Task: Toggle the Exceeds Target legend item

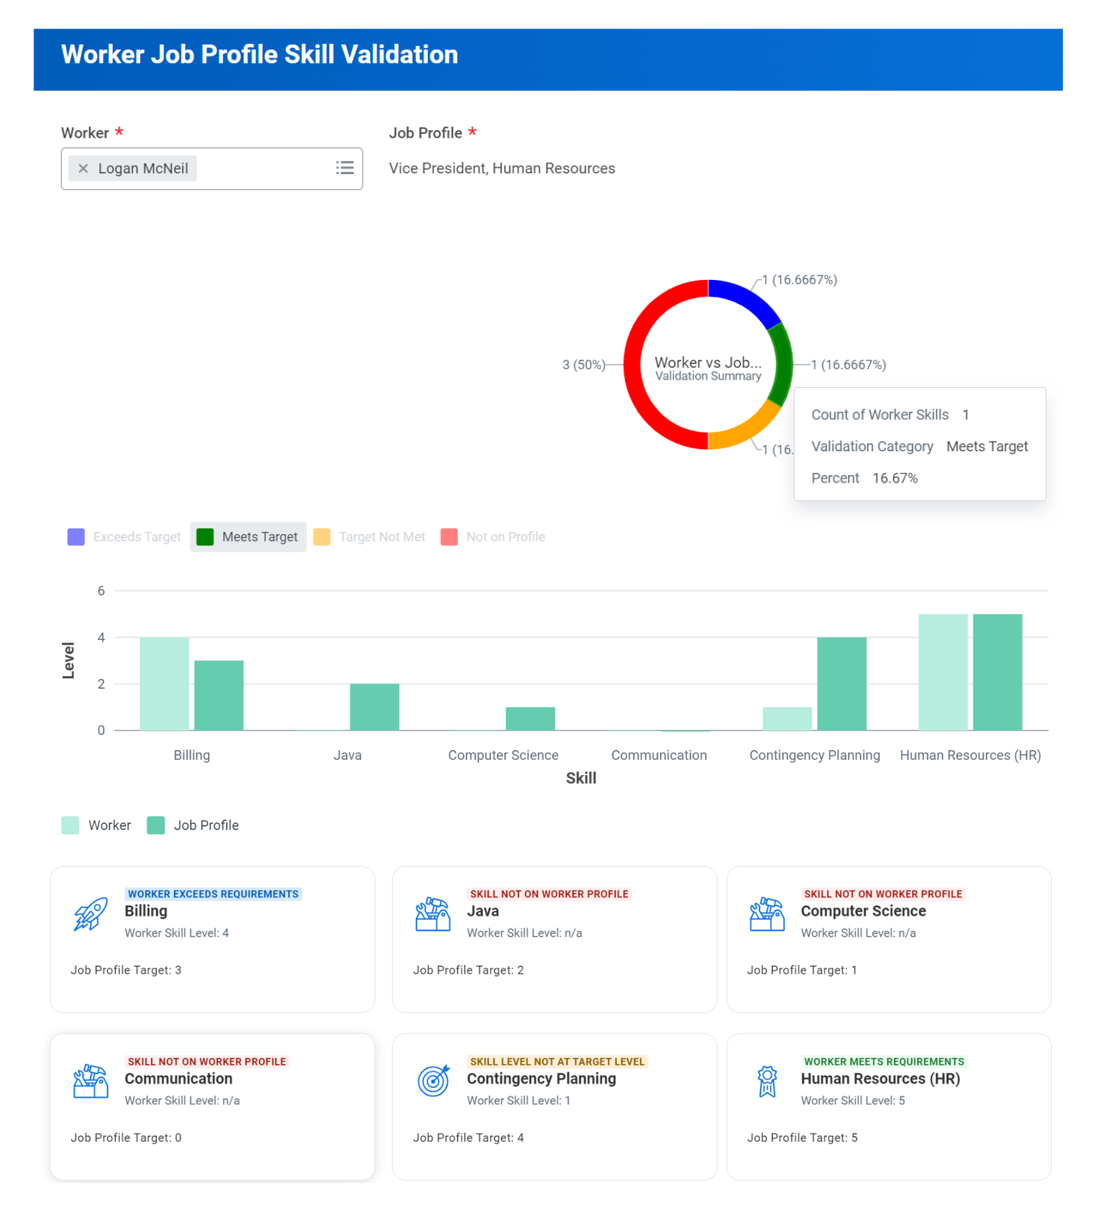Action: (x=124, y=537)
